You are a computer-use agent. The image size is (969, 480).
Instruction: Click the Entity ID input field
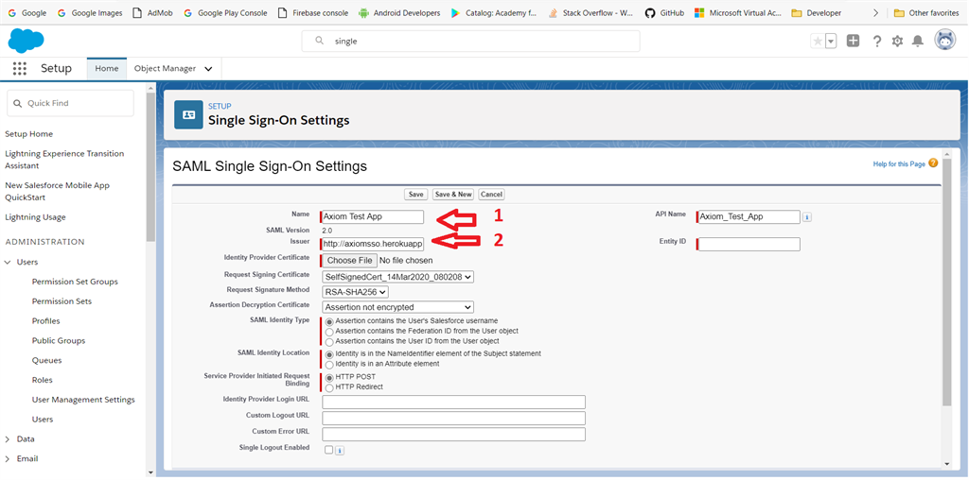point(749,245)
